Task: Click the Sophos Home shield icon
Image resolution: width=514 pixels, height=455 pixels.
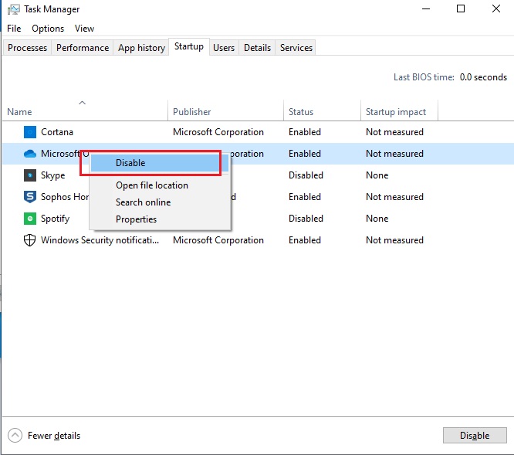Action: [30, 197]
